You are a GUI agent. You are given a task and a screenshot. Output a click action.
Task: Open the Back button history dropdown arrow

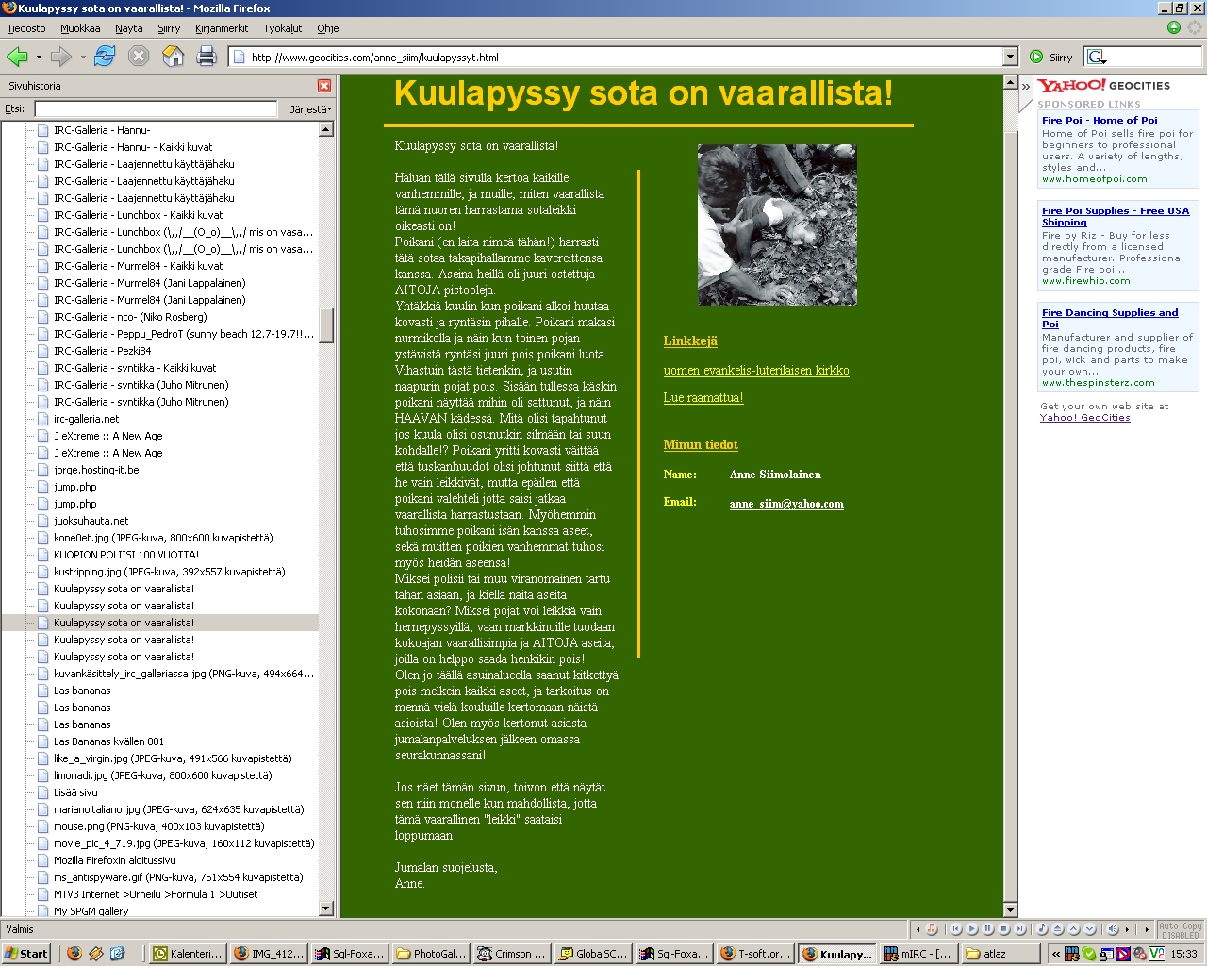click(x=39, y=57)
